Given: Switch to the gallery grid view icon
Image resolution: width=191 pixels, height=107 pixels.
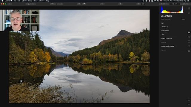Looking at the screenshot, I should pyautogui.click(x=138, y=4).
